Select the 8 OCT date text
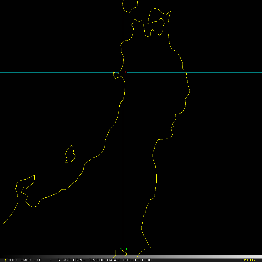262x262 pixels. point(64,260)
